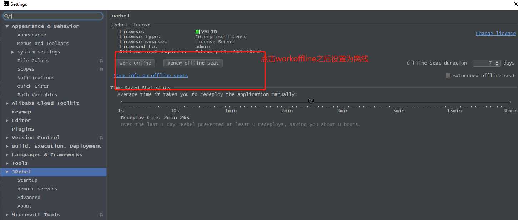Screen dimensions: 518x220
Task: Open the Appearance settings page
Action: [32, 35]
